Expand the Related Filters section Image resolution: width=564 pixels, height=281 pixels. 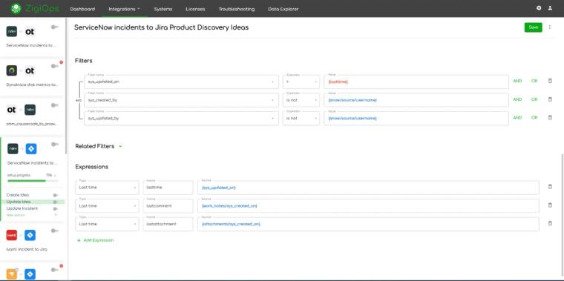click(x=120, y=146)
